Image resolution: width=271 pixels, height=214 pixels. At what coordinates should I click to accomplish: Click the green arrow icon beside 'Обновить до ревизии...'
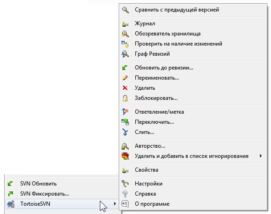coord(125,68)
